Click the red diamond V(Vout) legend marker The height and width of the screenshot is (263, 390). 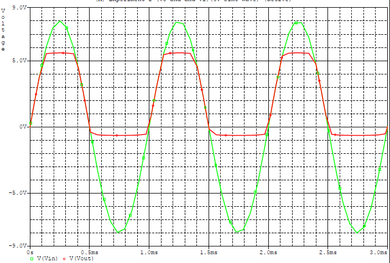coord(64,259)
